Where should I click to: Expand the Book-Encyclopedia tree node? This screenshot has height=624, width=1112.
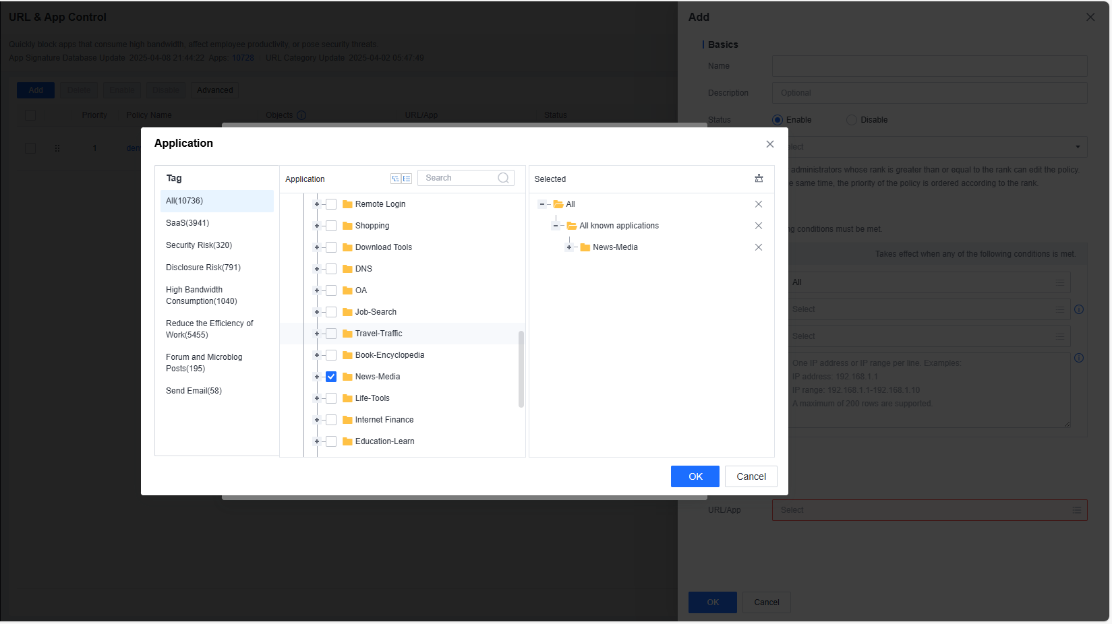pos(317,355)
